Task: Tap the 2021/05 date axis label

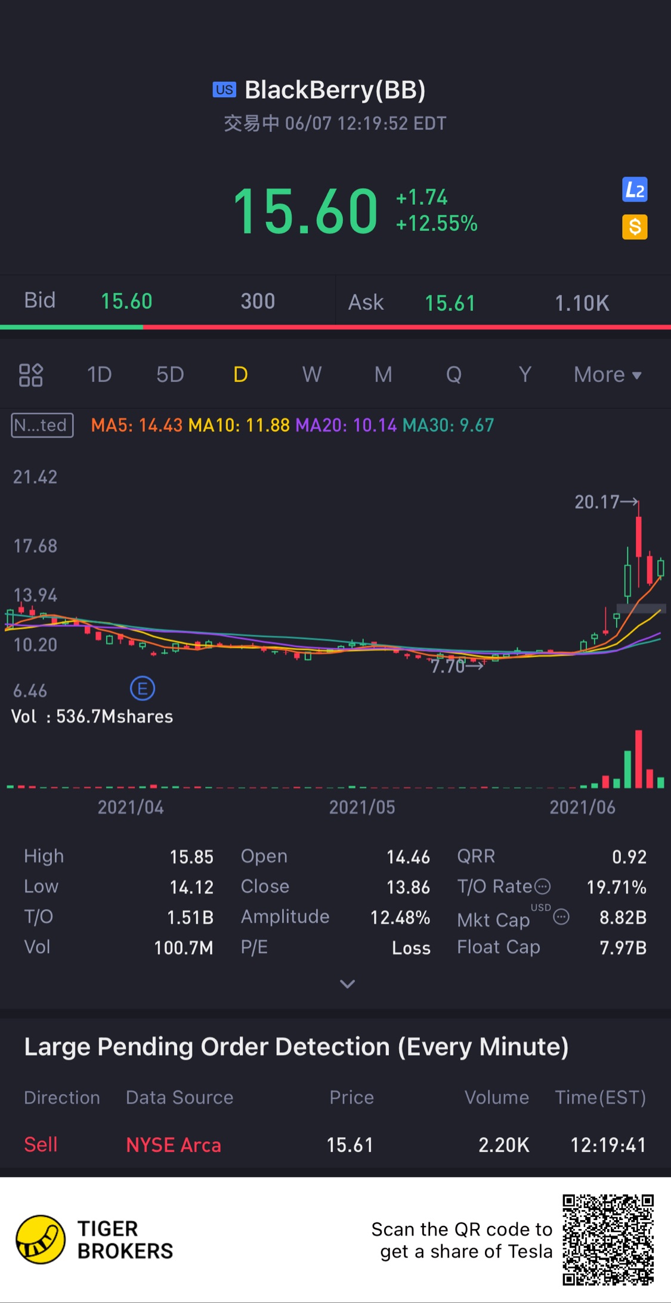Action: point(362,807)
